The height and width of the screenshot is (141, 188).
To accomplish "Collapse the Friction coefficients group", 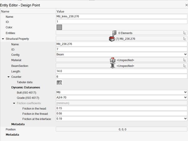I will (14, 103).
